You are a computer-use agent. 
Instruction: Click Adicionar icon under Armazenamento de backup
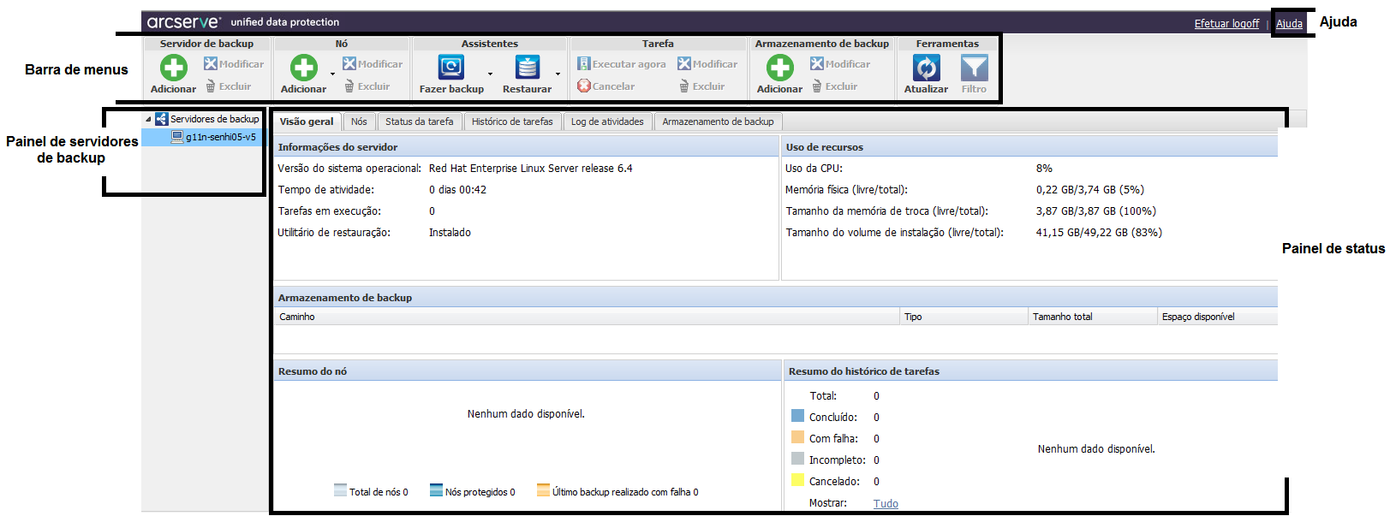click(779, 68)
